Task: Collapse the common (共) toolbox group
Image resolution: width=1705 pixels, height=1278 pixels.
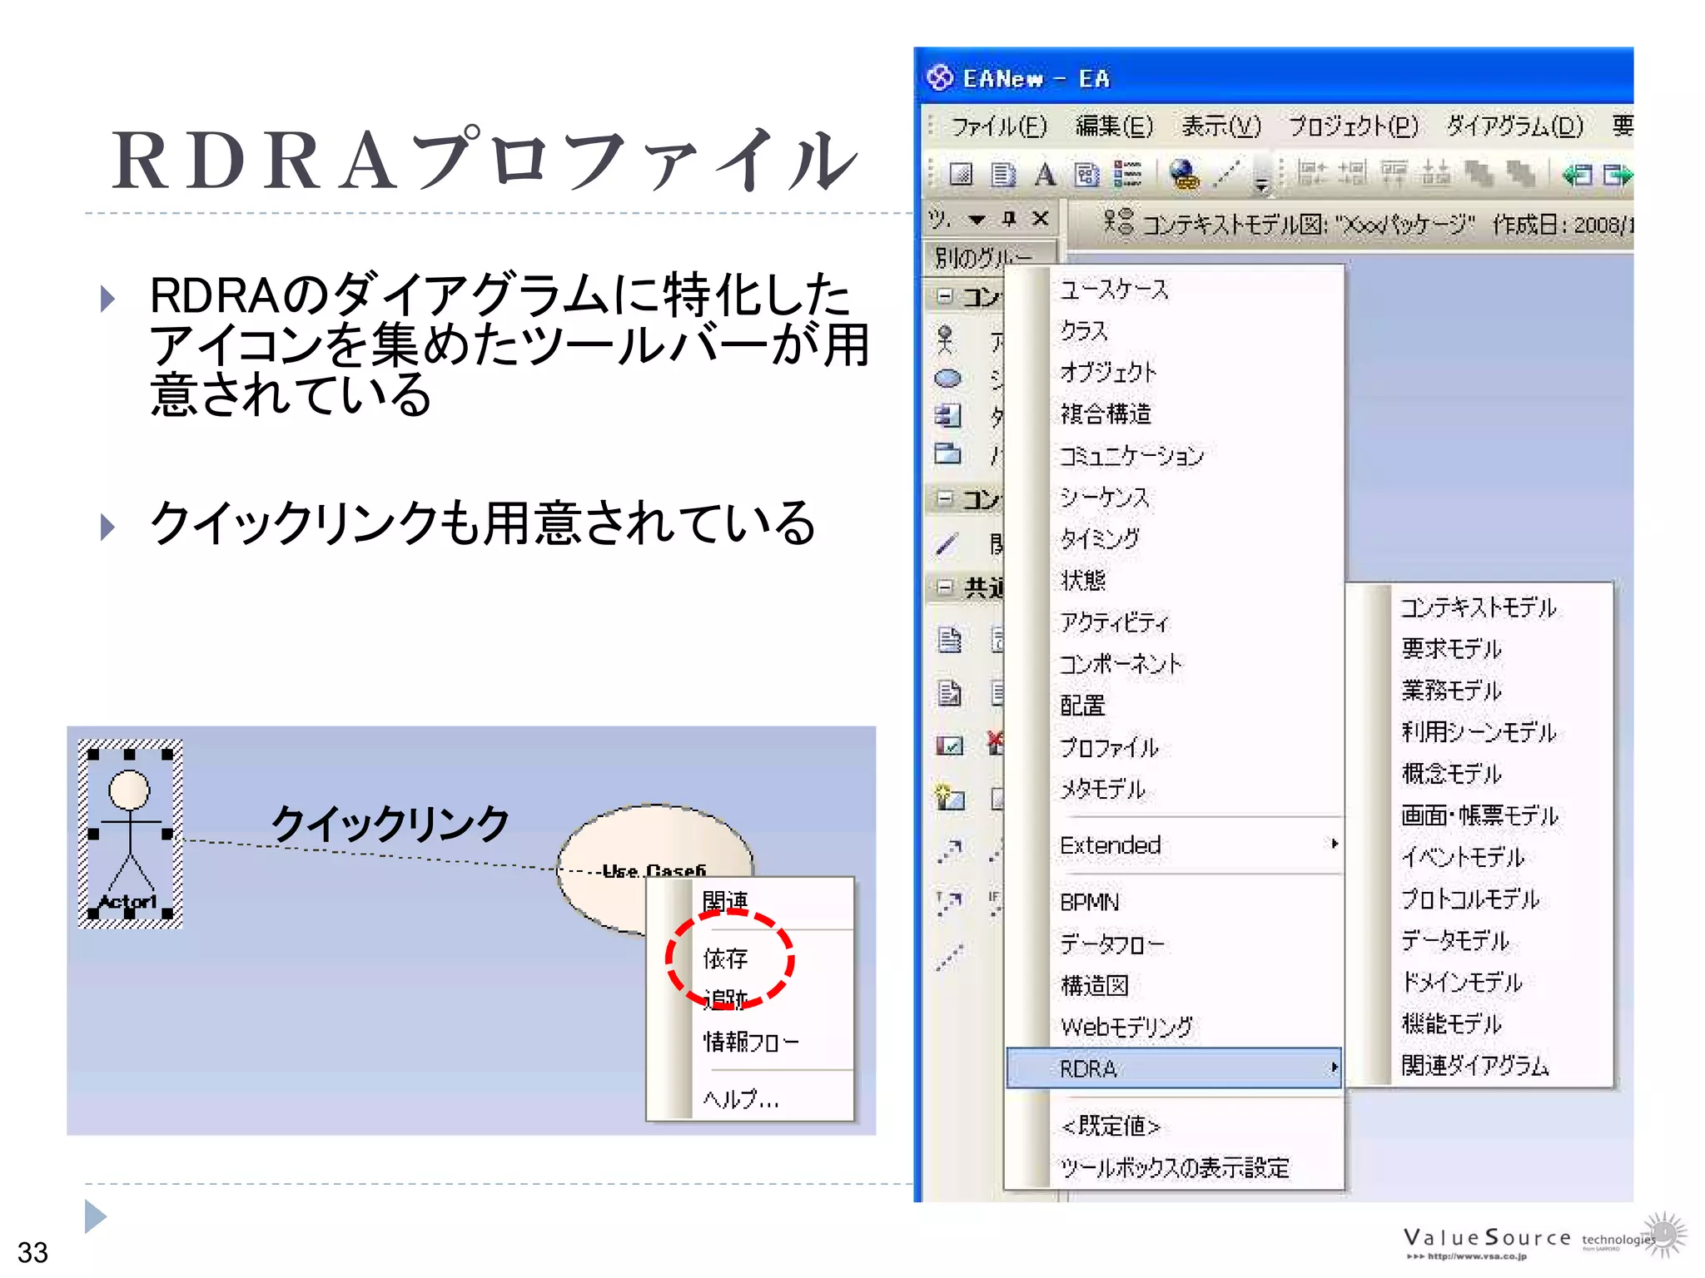Action: (944, 587)
